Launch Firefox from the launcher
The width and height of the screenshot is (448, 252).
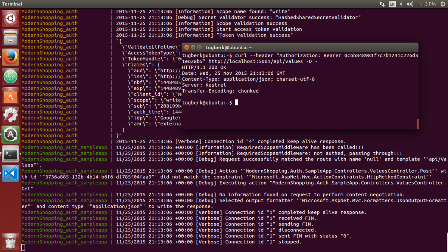(10, 57)
